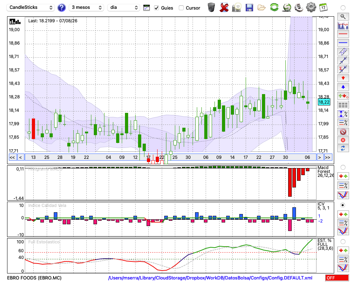354x283 pixels.
Task: Click the trash can icon in toolbar
Action: tap(211, 7)
